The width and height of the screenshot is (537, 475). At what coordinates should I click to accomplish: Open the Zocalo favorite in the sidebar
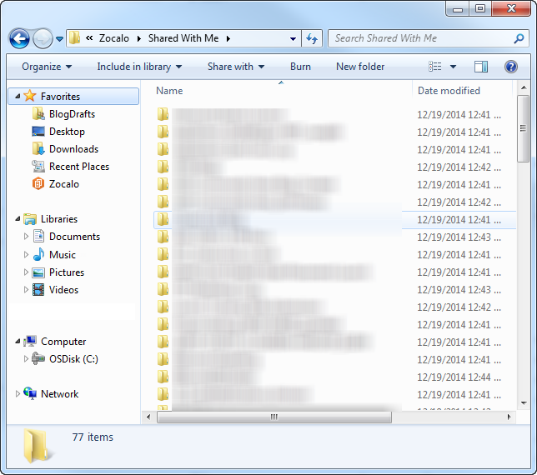pos(63,184)
